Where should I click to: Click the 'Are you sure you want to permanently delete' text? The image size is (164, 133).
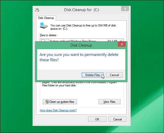(x=79, y=55)
